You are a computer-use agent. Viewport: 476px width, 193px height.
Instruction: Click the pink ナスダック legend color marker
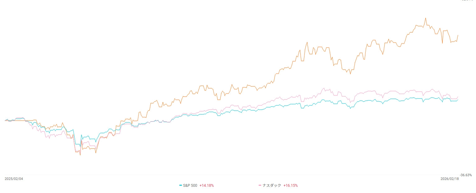point(260,186)
